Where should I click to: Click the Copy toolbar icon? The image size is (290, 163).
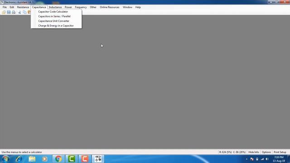24,12
